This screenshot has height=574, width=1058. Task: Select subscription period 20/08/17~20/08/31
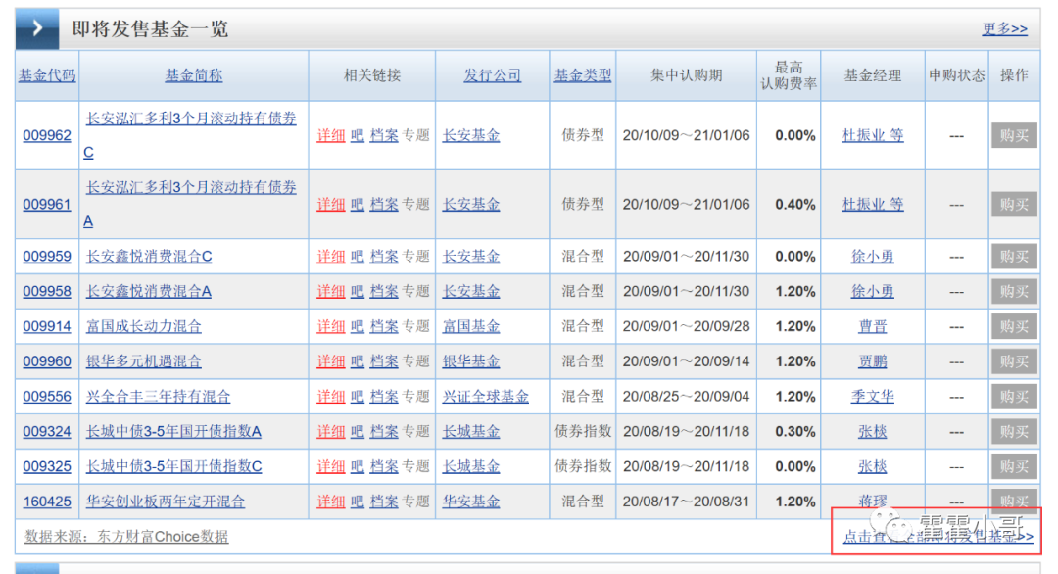(x=686, y=502)
